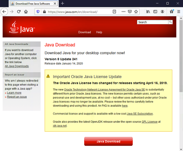The height and width of the screenshot is (151, 183).
Task: Focus the URL address bar
Action: click(79, 12)
